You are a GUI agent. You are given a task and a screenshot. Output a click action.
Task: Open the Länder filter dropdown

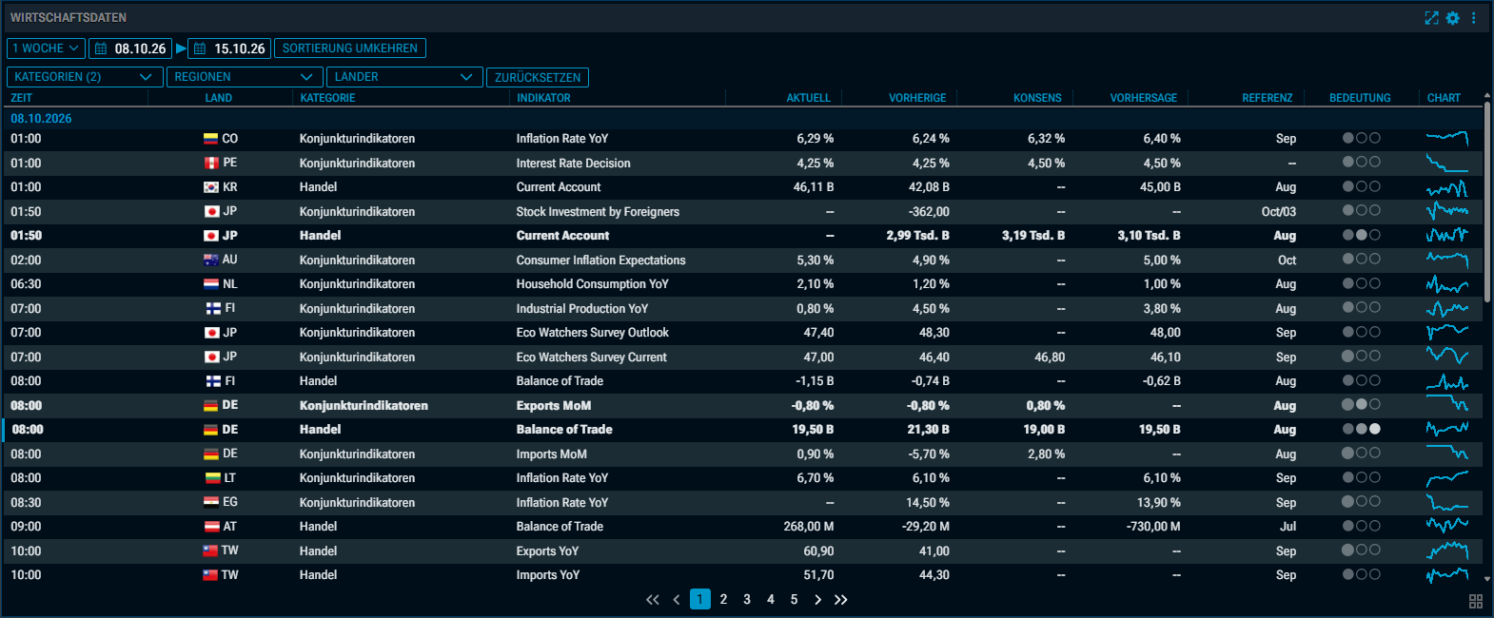coord(404,77)
